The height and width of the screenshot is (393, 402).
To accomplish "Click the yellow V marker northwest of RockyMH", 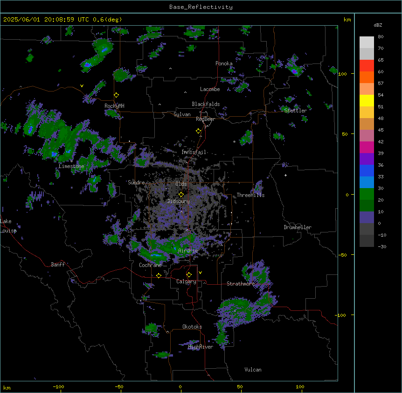I will pyautogui.click(x=82, y=86).
